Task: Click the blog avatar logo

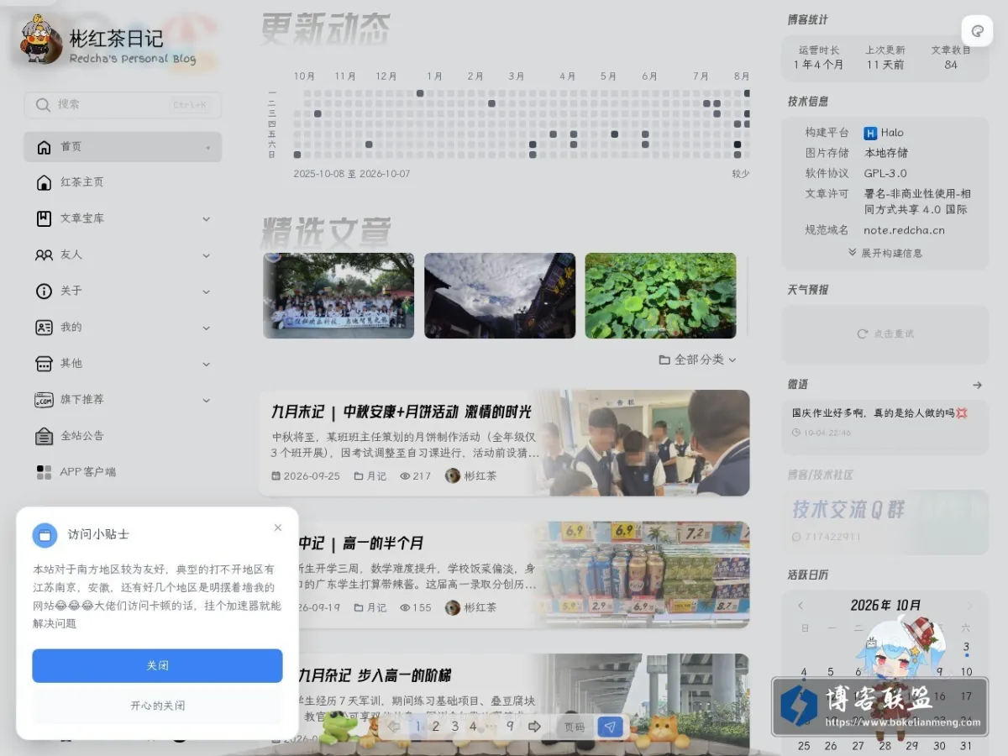Action: 40,39
